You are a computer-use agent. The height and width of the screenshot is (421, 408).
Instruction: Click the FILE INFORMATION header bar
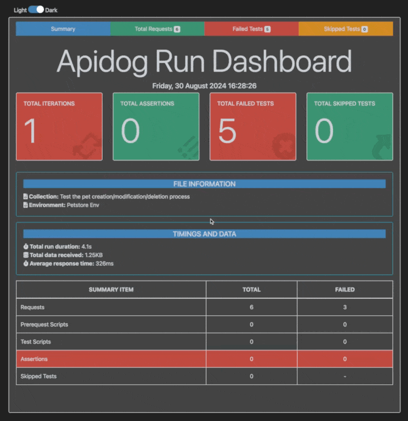205,184
